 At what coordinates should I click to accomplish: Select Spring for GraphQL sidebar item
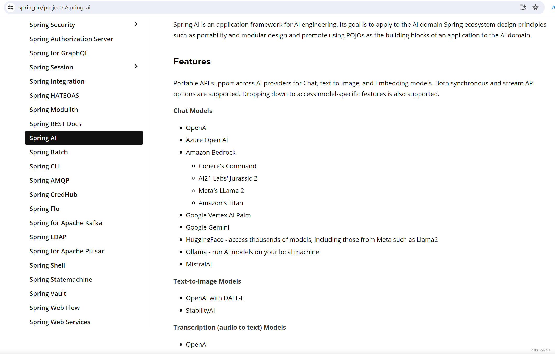tap(59, 53)
